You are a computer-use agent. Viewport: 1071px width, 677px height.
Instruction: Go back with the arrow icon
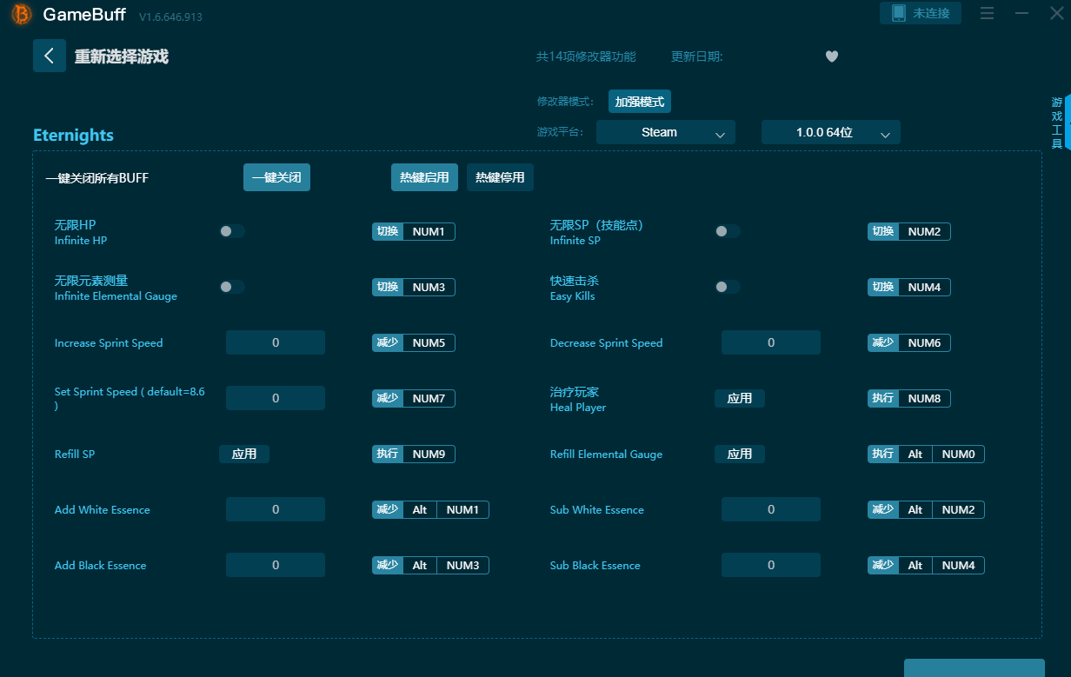click(50, 56)
